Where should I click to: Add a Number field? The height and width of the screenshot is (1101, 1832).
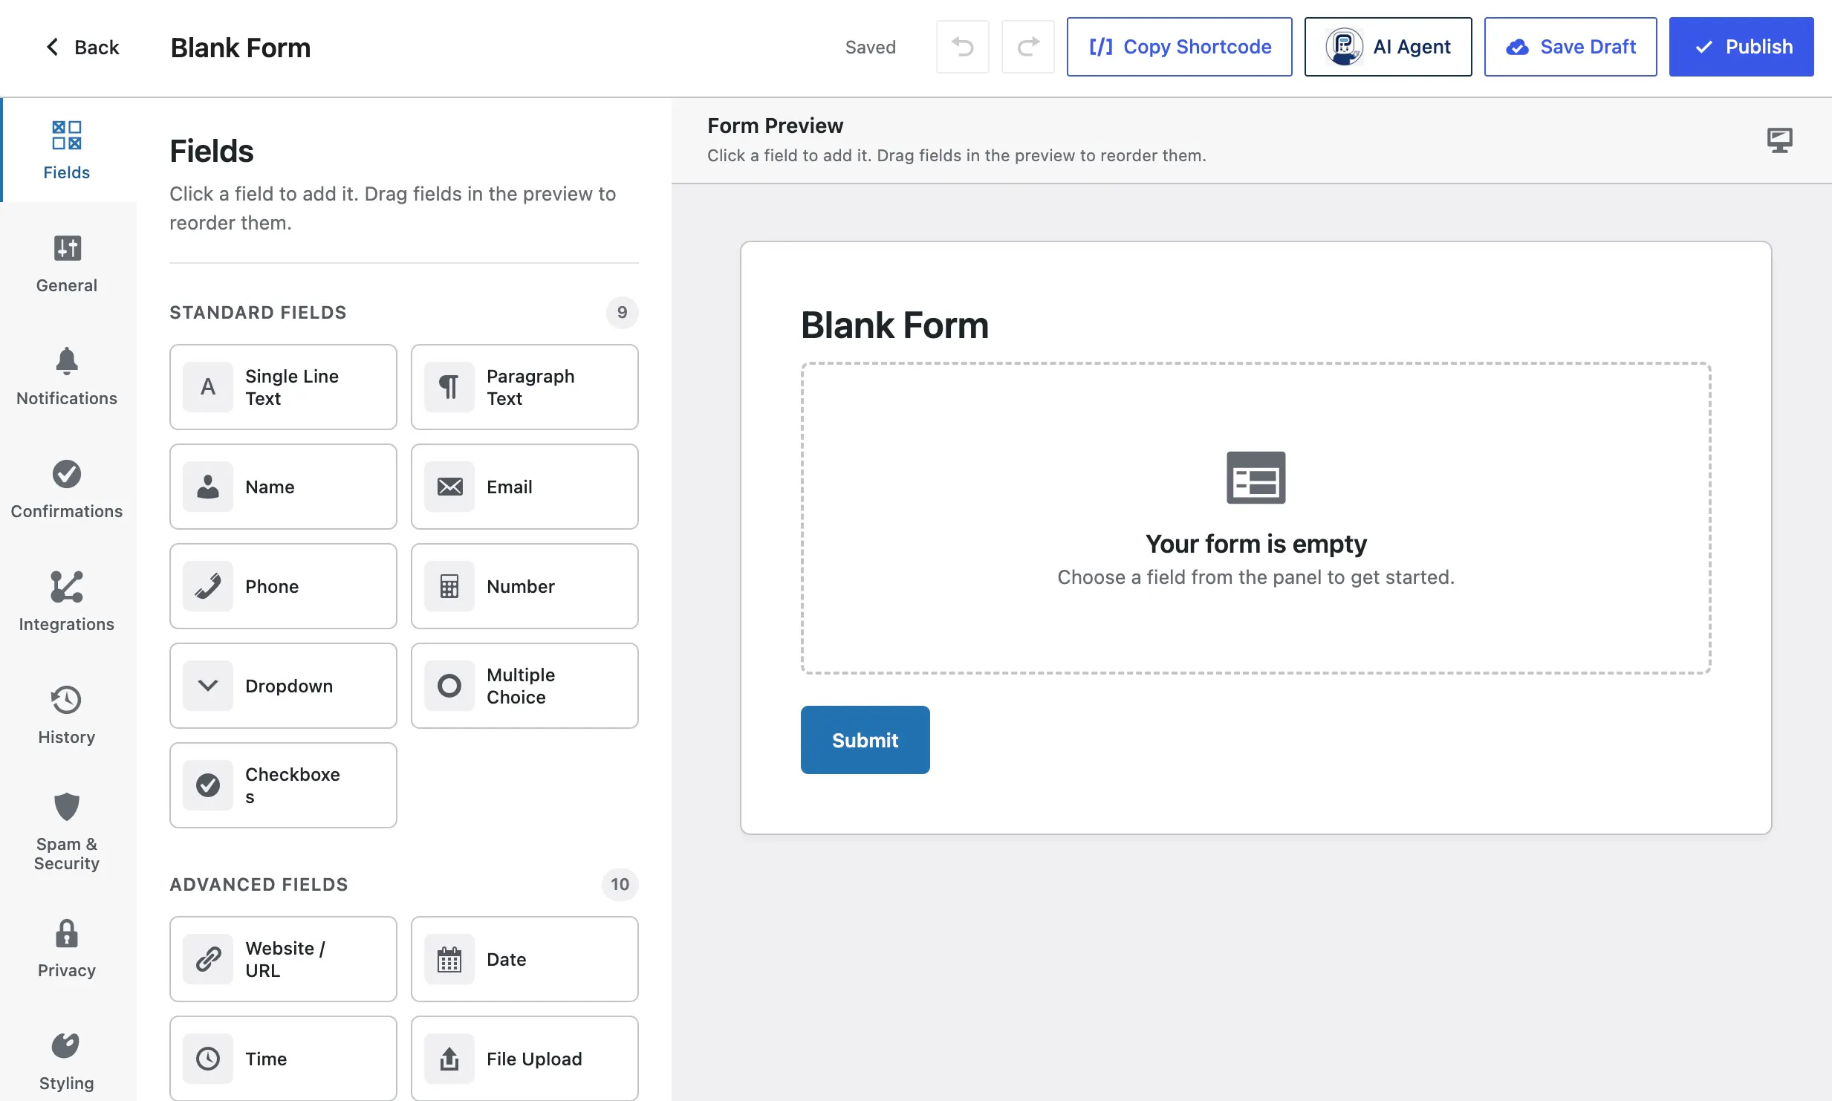pos(524,586)
